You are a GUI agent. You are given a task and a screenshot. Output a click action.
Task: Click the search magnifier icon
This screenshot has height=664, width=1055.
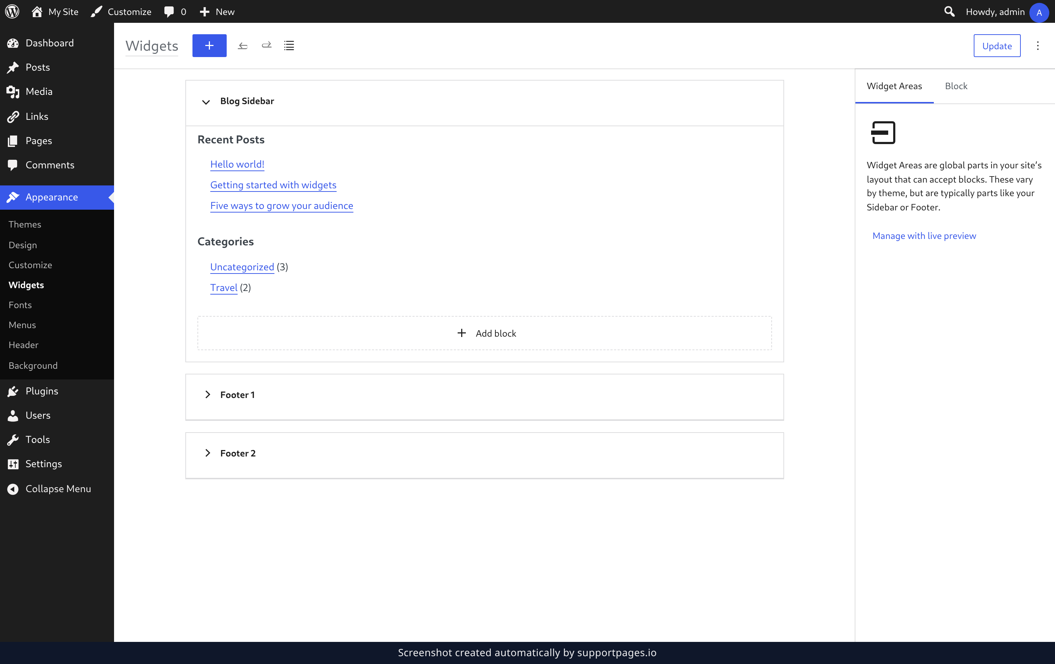949,11
